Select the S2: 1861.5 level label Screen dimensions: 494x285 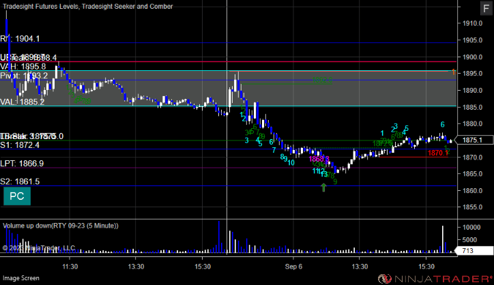coord(20,181)
